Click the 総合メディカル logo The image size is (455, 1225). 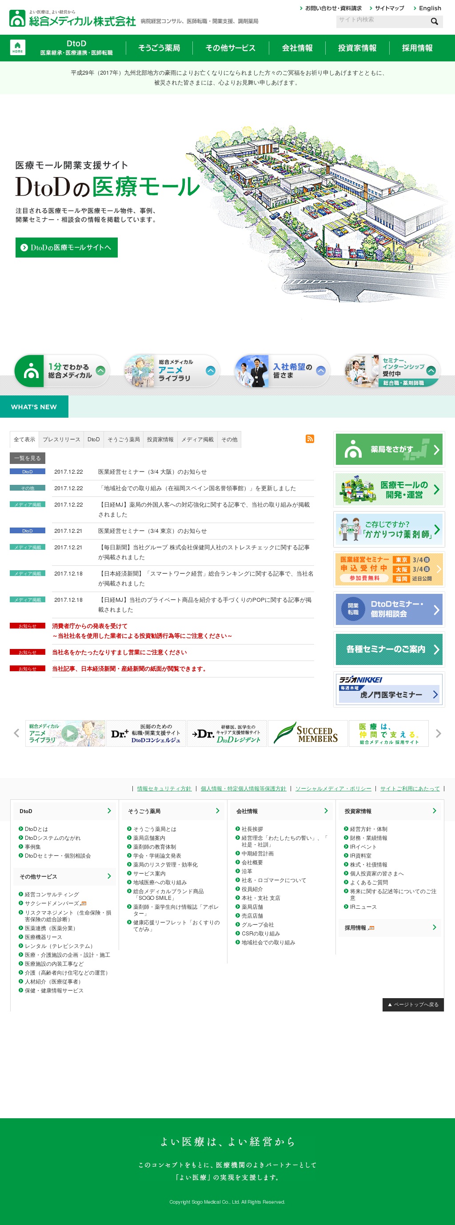[73, 19]
